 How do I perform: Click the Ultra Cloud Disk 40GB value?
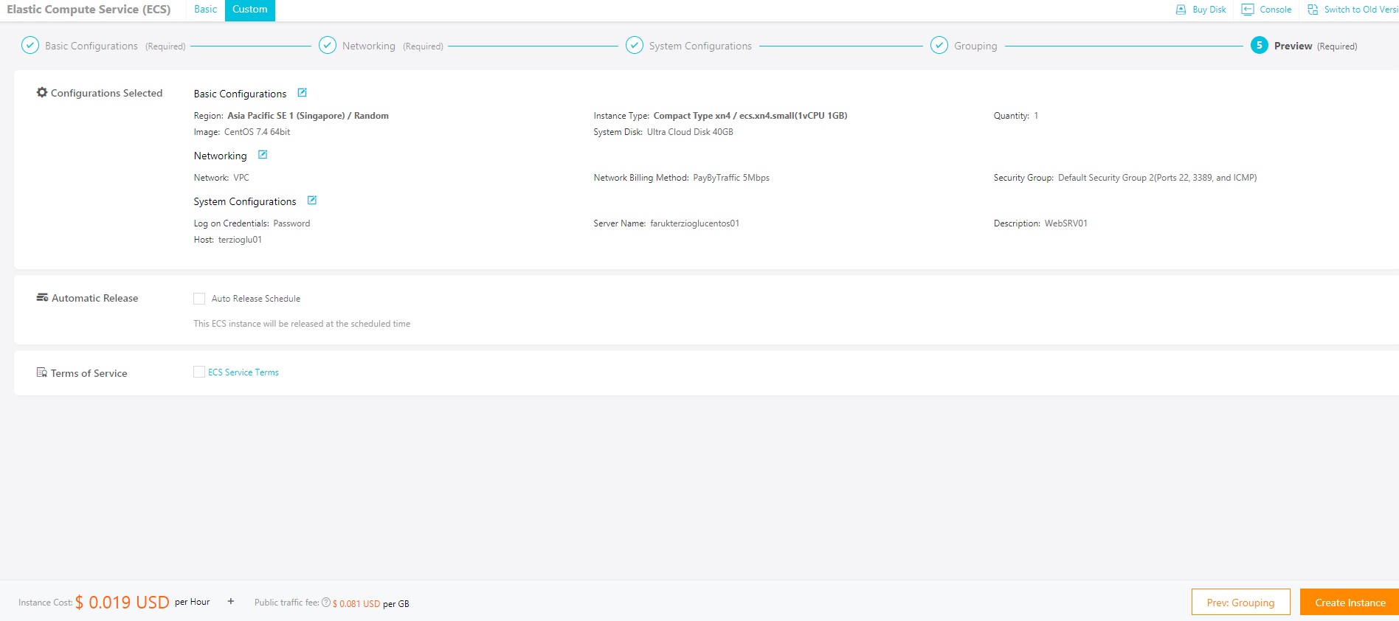(x=690, y=132)
